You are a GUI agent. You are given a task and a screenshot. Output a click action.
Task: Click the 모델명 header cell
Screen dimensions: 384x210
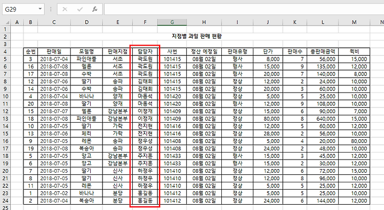click(87, 52)
